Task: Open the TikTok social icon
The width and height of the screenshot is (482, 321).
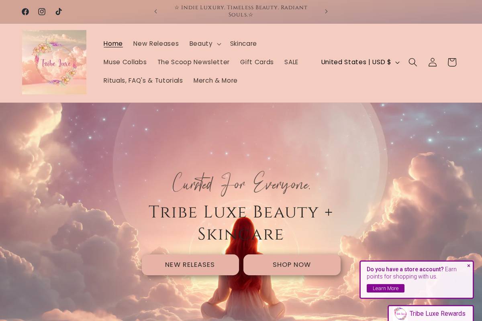Action: tap(59, 12)
